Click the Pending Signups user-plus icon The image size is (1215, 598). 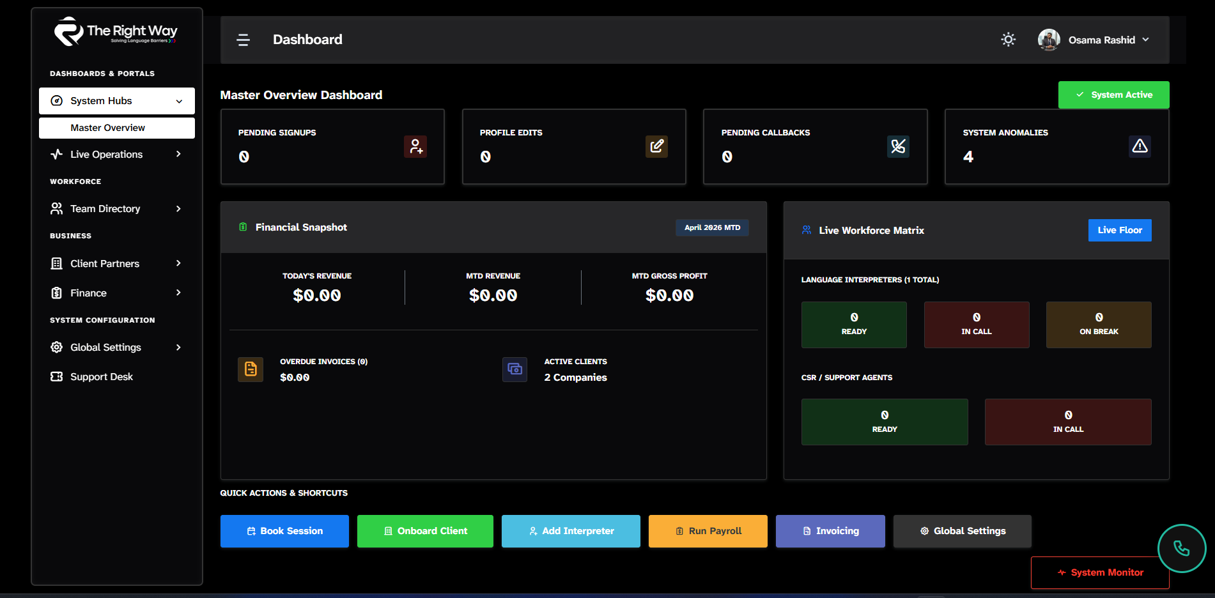click(415, 146)
